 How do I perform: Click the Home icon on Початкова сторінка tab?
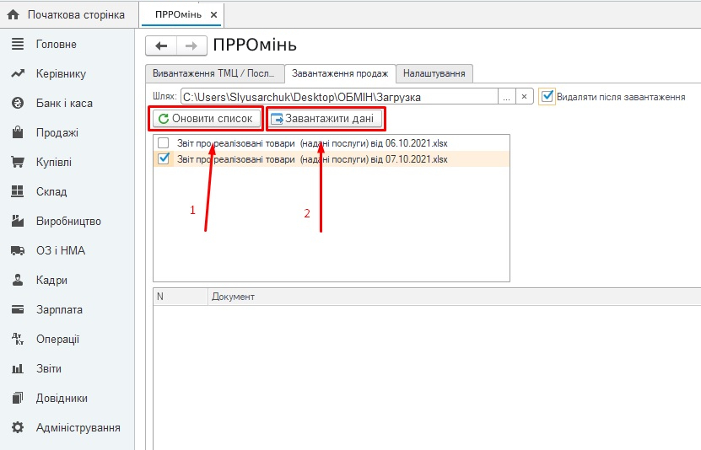pos(13,14)
